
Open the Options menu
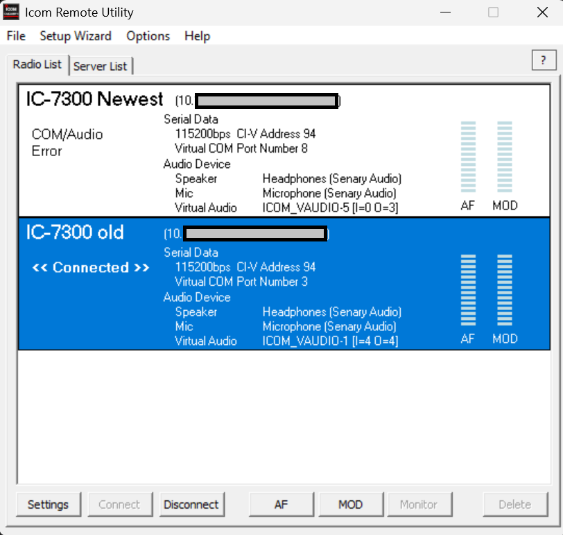pyautogui.click(x=148, y=36)
